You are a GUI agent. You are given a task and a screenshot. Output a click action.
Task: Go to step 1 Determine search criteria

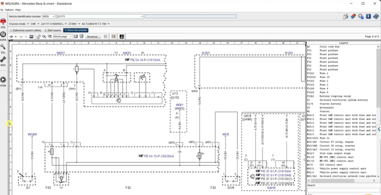point(26,30)
